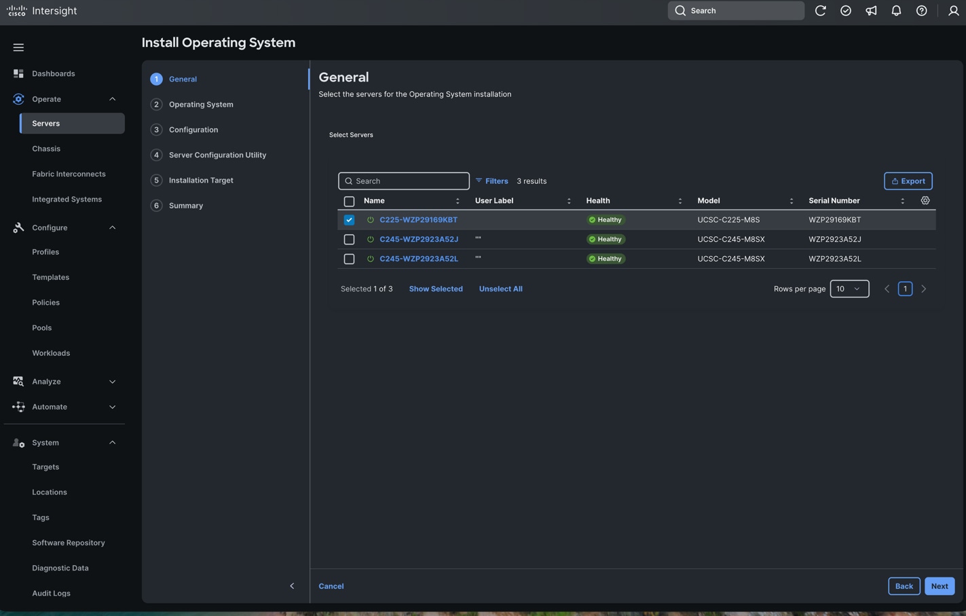Uncheck the C225-WZP29169KBT server checkbox
This screenshot has width=966, height=616.
pos(349,219)
